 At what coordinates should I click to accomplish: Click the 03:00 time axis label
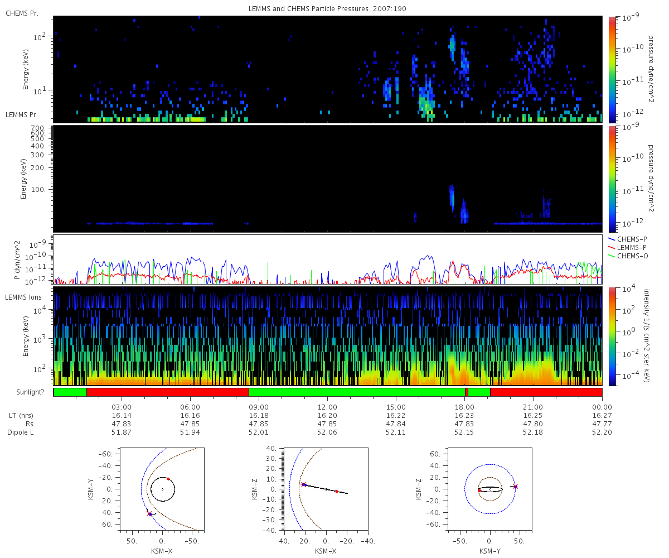pyautogui.click(x=122, y=407)
